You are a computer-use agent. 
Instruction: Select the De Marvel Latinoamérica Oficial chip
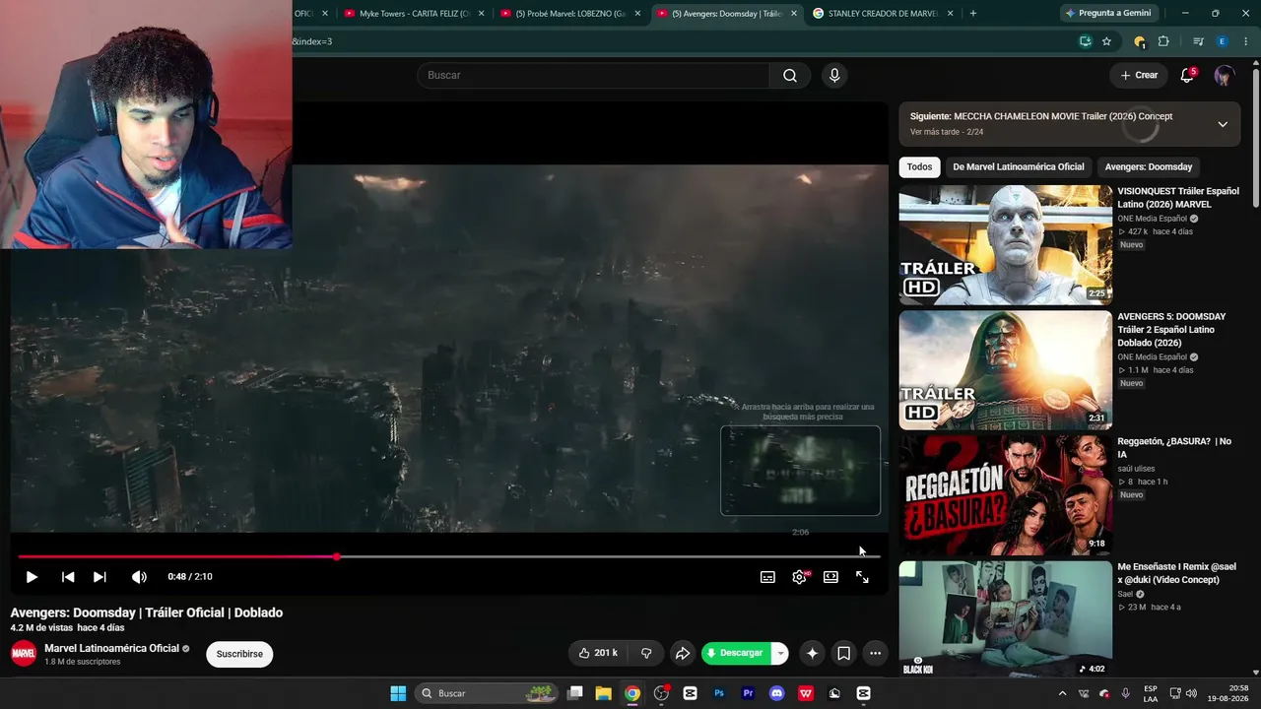click(1018, 167)
